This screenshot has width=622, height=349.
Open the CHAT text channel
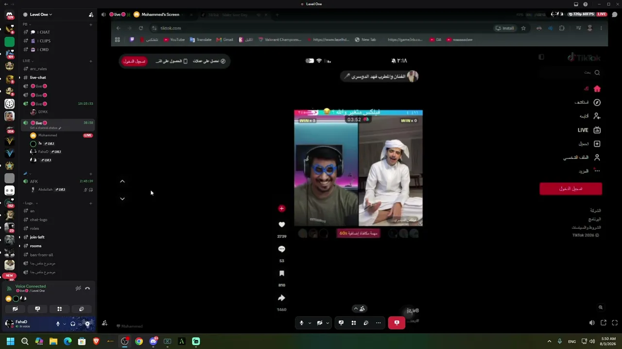[x=57, y=32]
